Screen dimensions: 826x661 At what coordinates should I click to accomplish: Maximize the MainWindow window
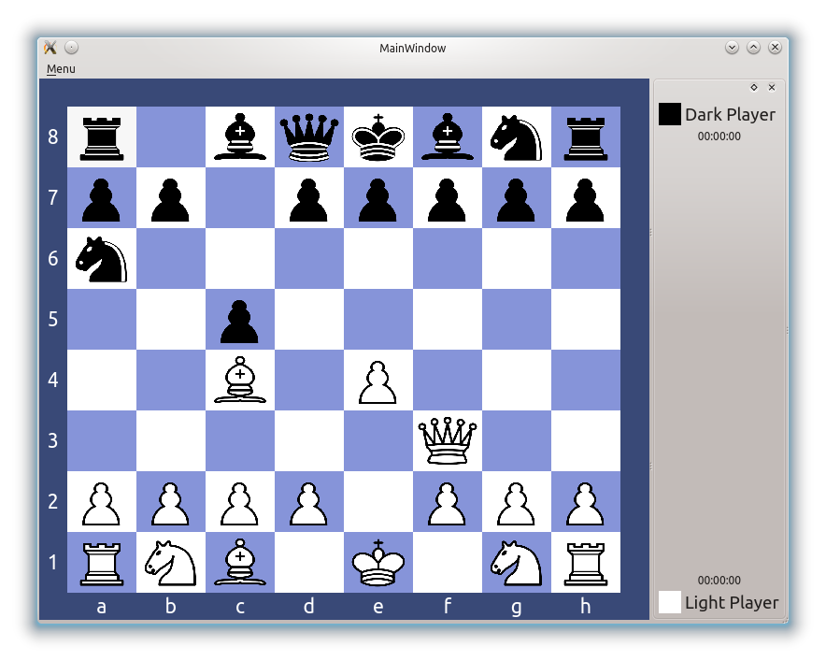[753, 48]
